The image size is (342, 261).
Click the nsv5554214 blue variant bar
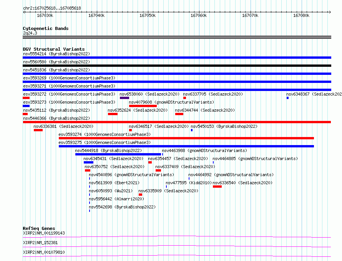coord(177,58)
